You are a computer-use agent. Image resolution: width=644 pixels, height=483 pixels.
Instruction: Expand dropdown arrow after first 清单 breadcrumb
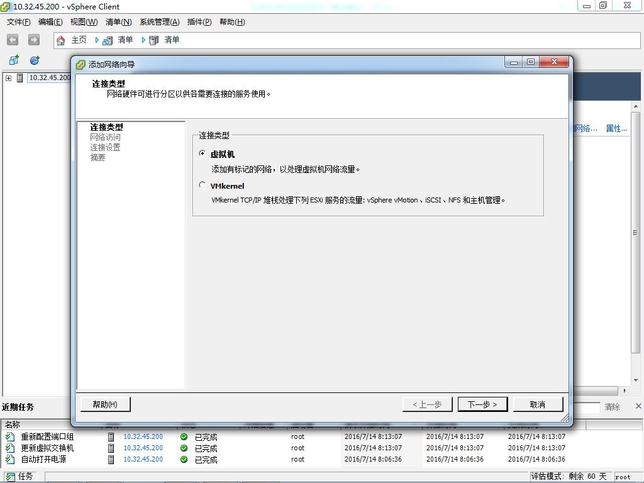pyautogui.click(x=143, y=40)
